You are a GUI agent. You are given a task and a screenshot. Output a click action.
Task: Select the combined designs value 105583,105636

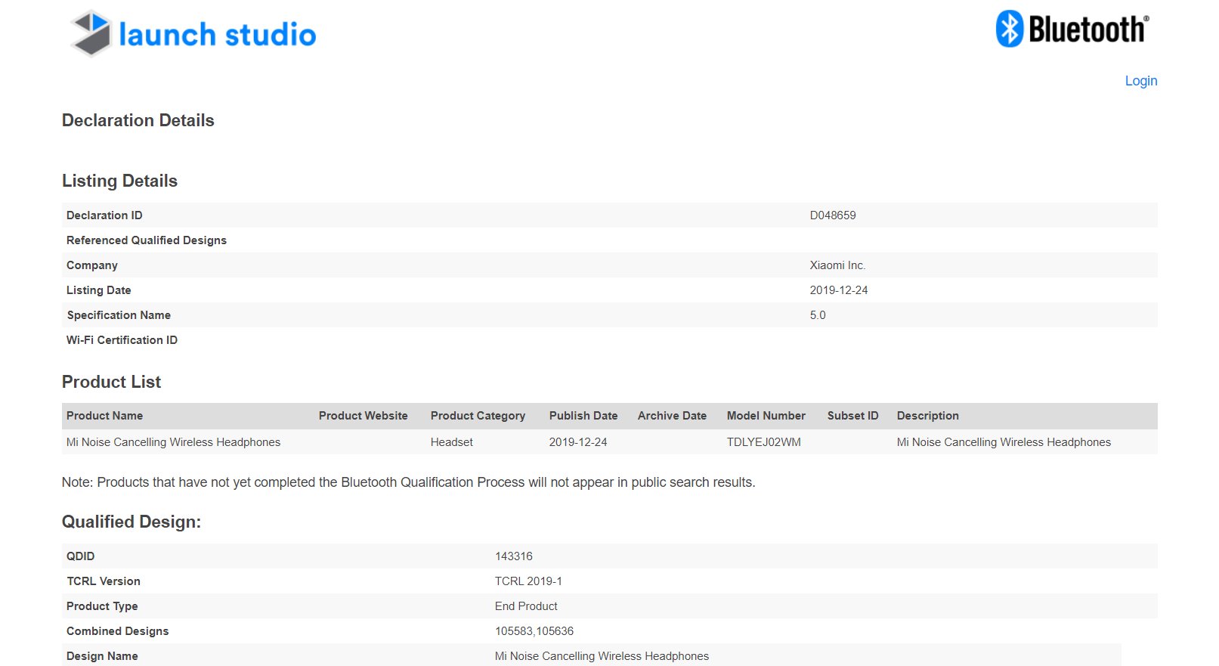click(534, 631)
